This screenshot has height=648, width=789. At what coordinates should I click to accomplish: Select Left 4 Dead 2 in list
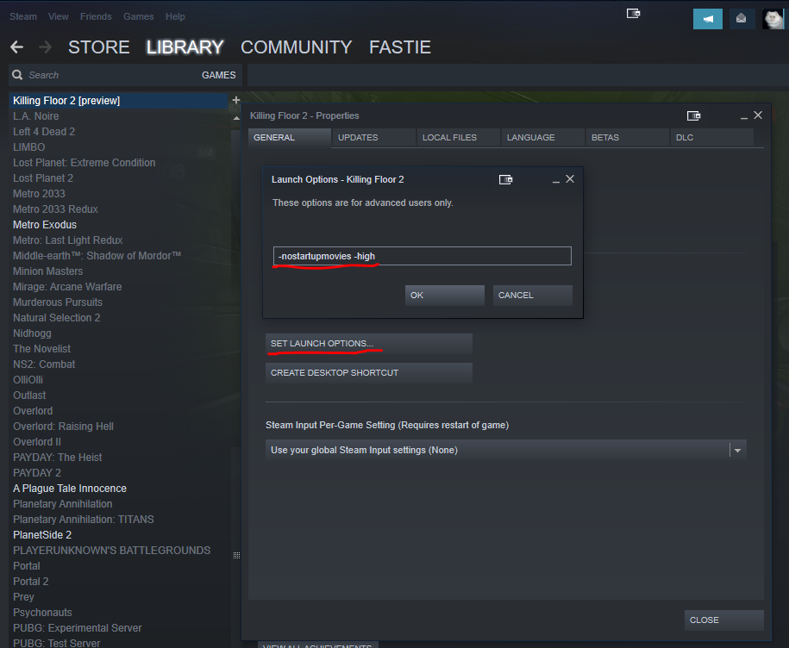pyautogui.click(x=44, y=132)
